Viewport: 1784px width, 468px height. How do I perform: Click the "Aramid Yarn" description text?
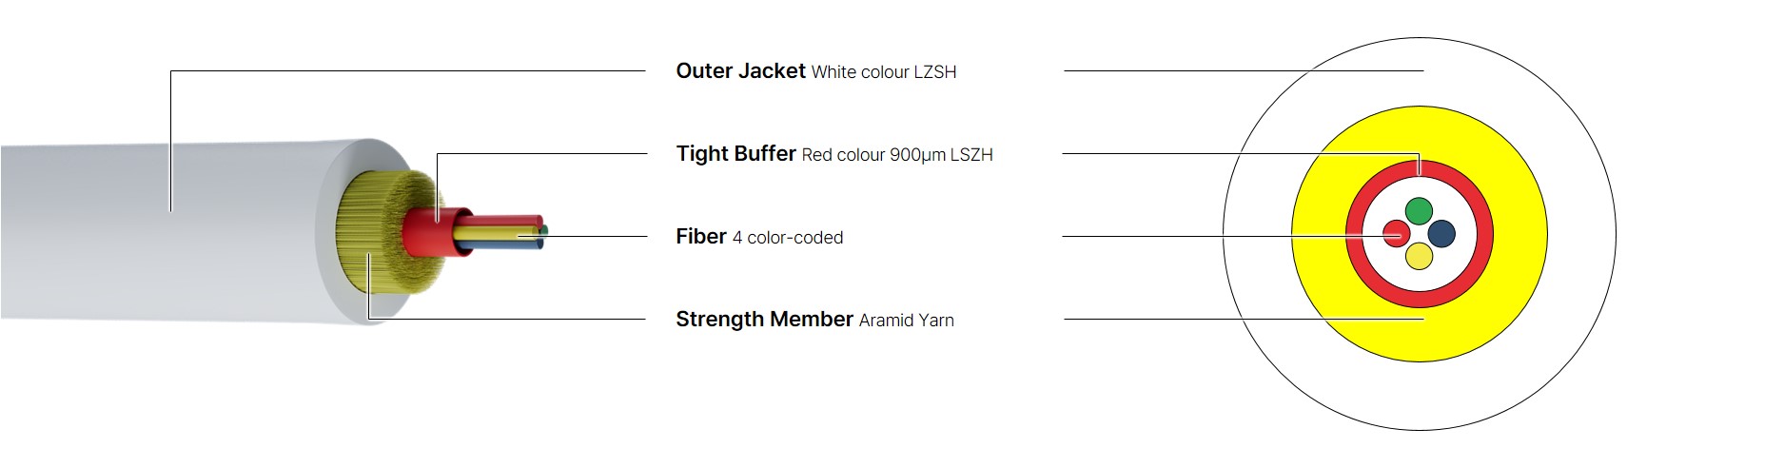906,321
